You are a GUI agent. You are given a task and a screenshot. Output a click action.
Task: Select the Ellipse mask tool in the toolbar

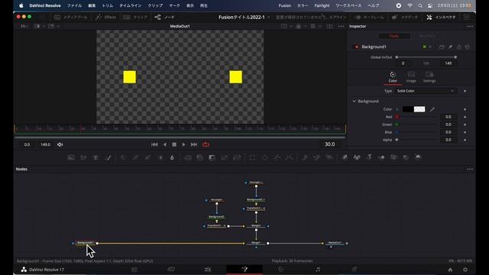[x=264, y=157]
